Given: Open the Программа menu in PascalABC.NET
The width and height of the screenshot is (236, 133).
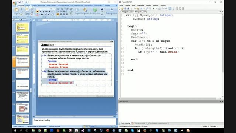Looking at the screenshot, I should 140,6.
